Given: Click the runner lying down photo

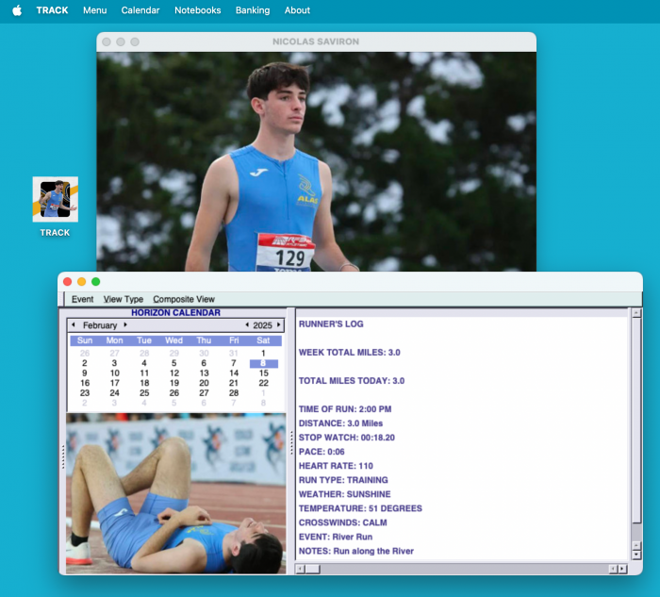Looking at the screenshot, I should tap(175, 493).
